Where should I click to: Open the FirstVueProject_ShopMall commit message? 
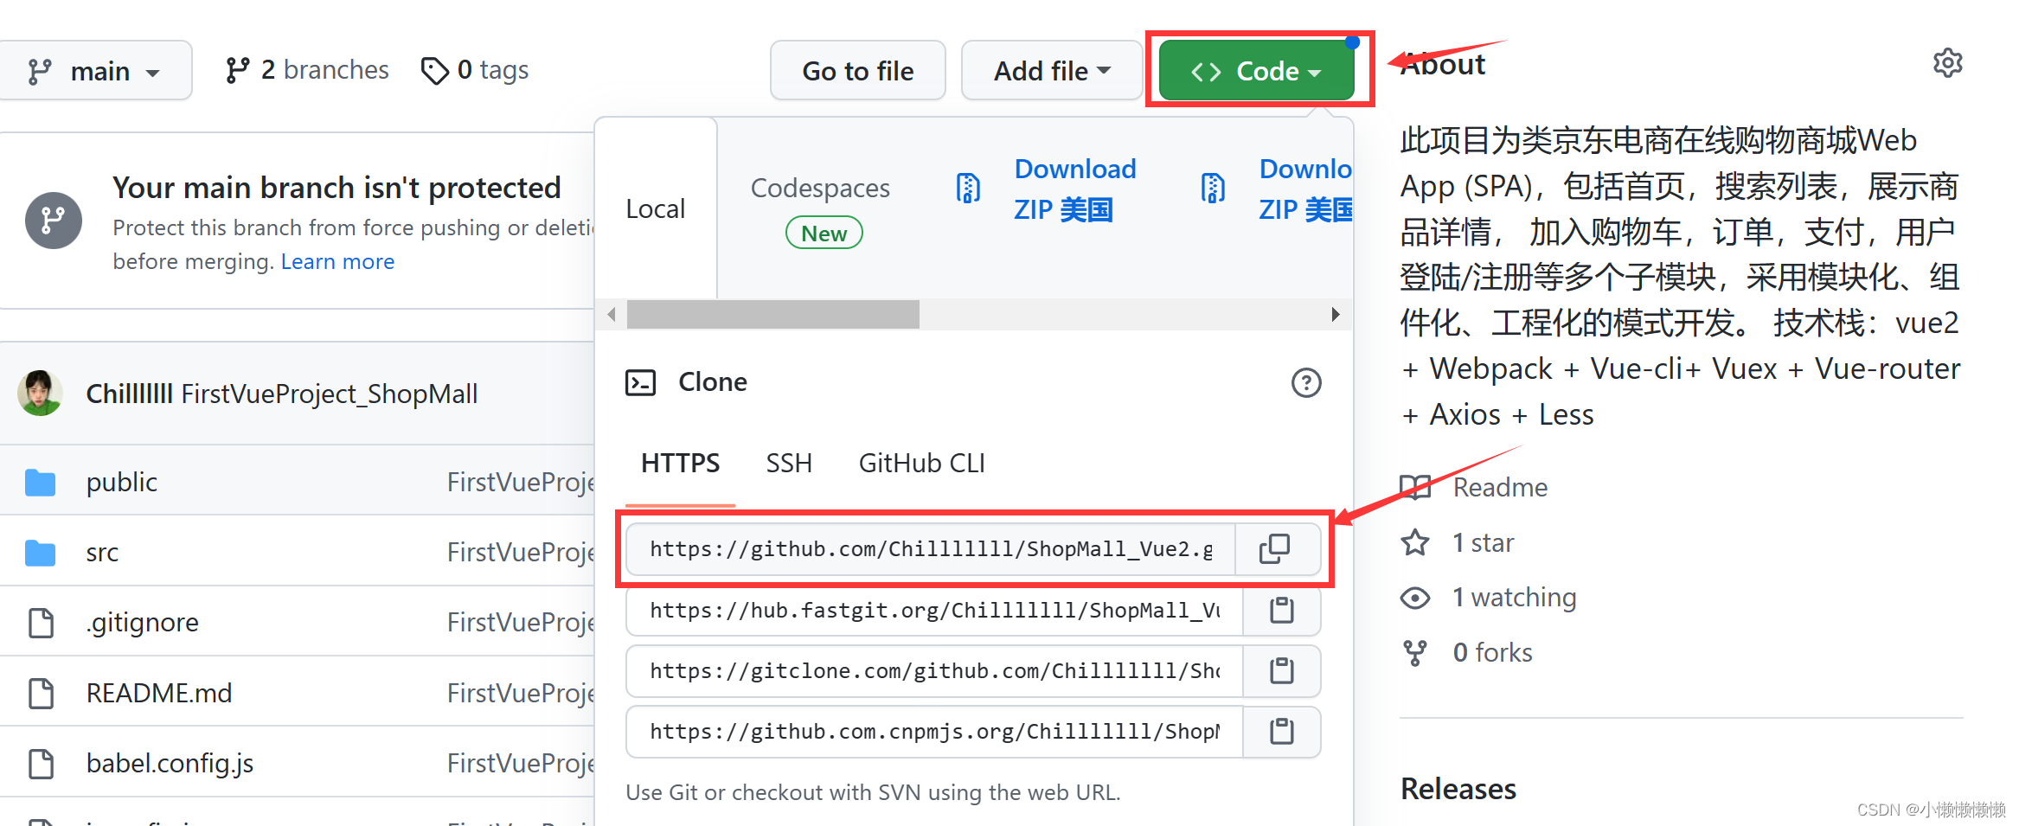[x=330, y=394]
